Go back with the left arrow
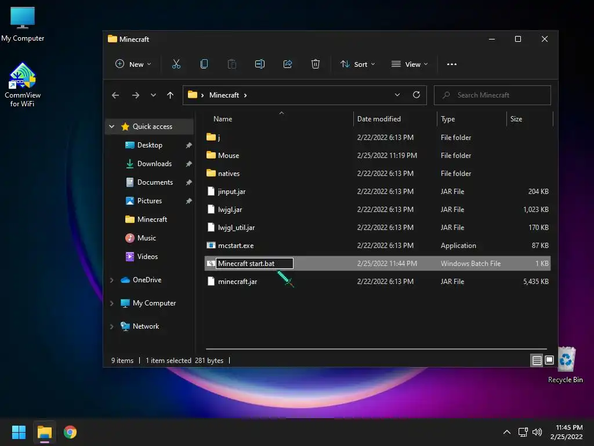This screenshot has height=446, width=594. point(115,95)
